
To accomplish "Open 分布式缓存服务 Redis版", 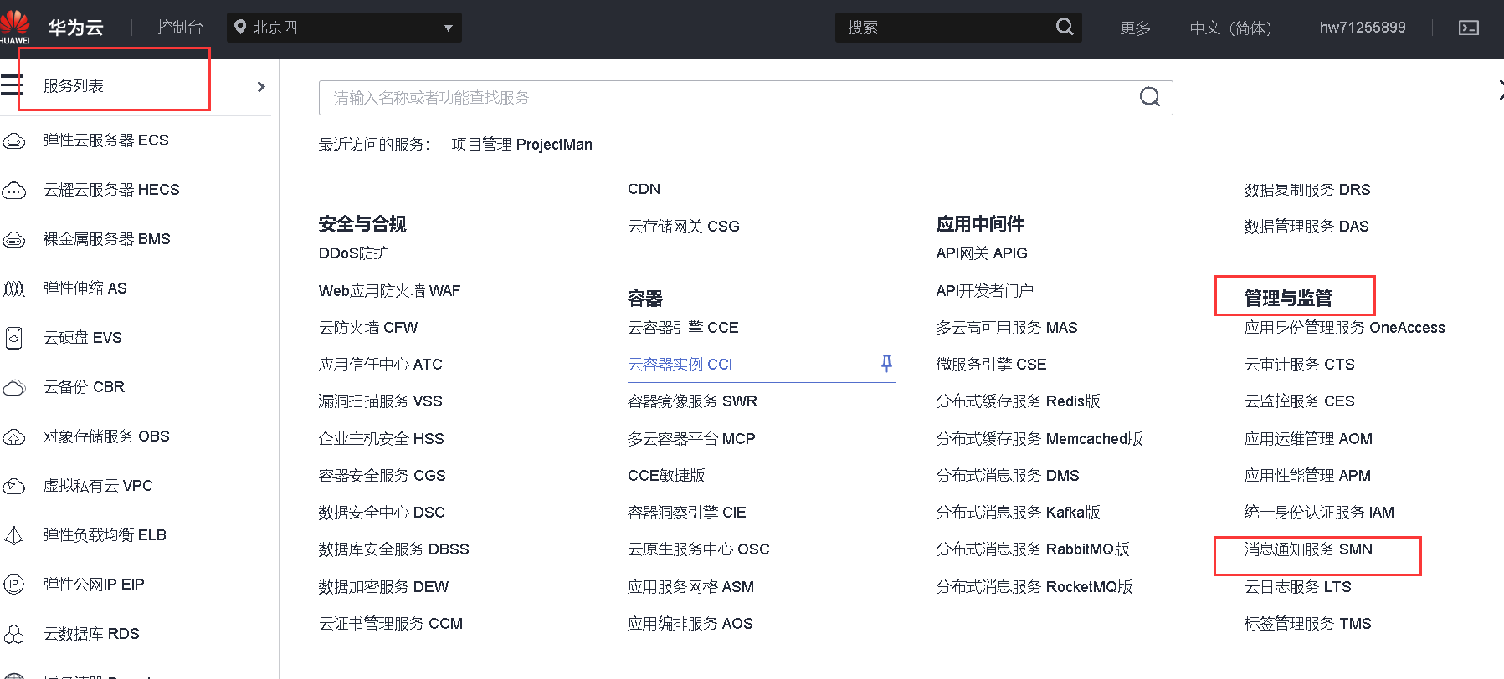I will point(1018,401).
